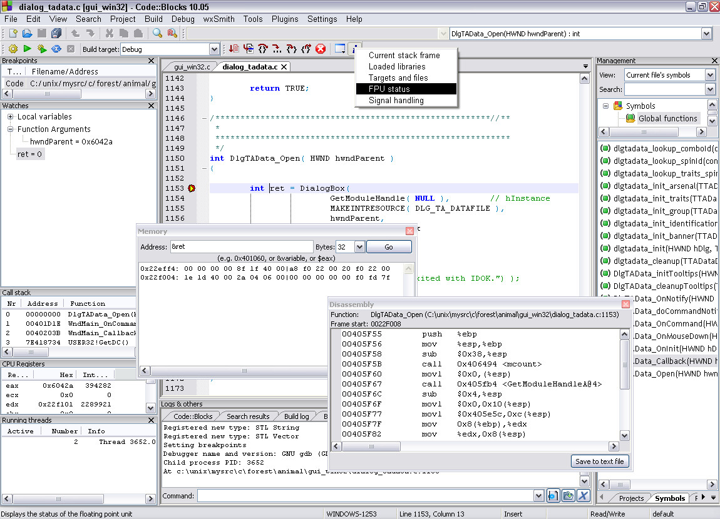Click the Global functions node icon
This screenshot has height=519, width=720.
pos(630,118)
